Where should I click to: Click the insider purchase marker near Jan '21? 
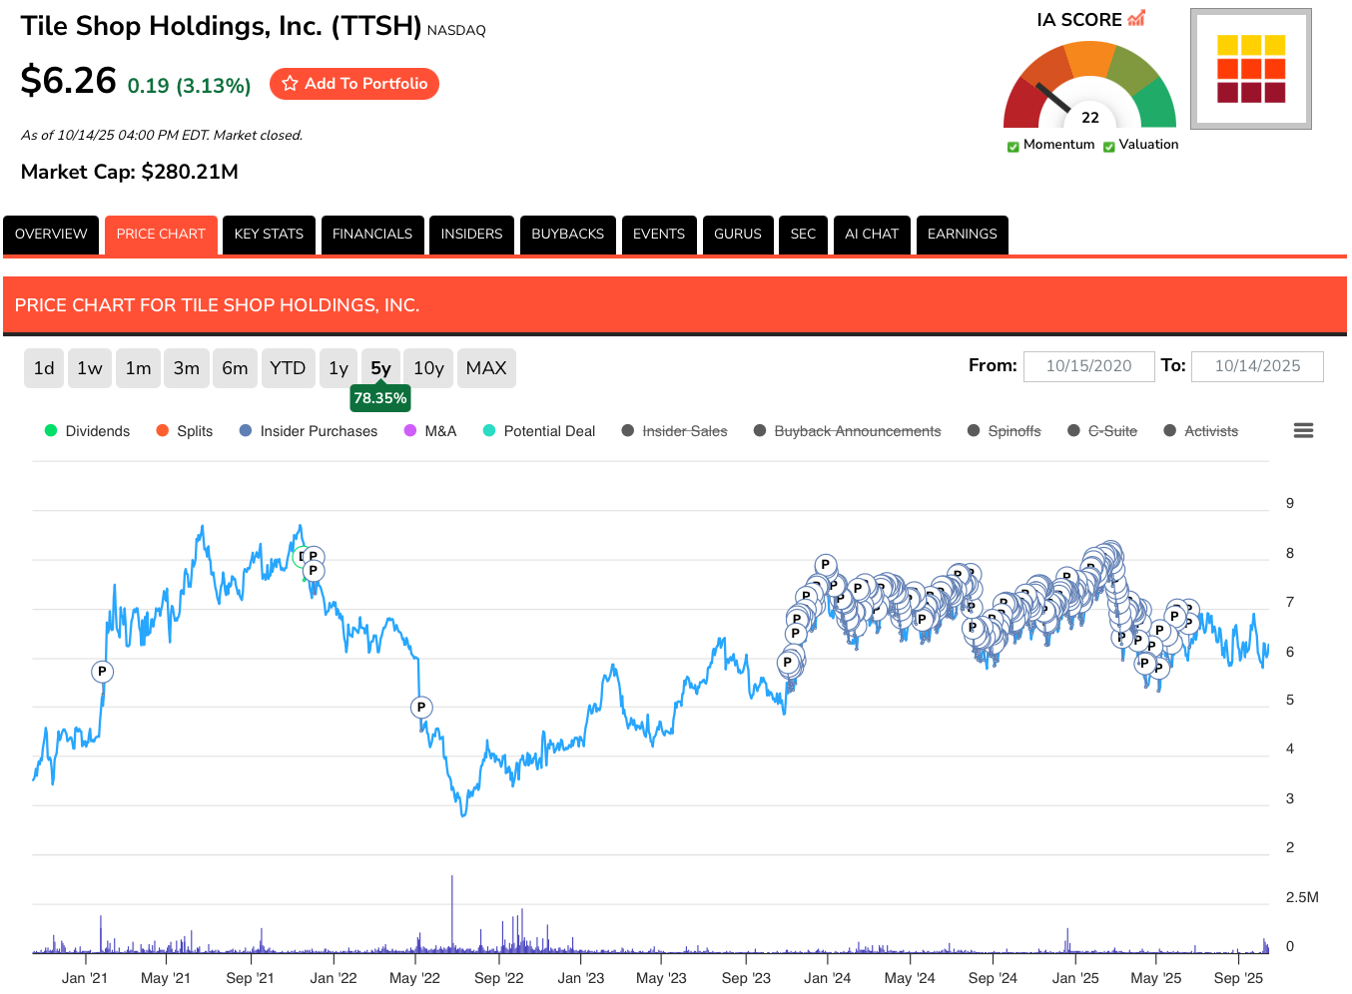[102, 672]
